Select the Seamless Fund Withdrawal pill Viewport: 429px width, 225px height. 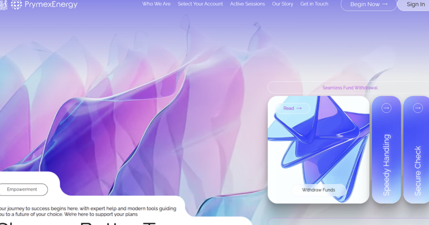click(x=350, y=88)
